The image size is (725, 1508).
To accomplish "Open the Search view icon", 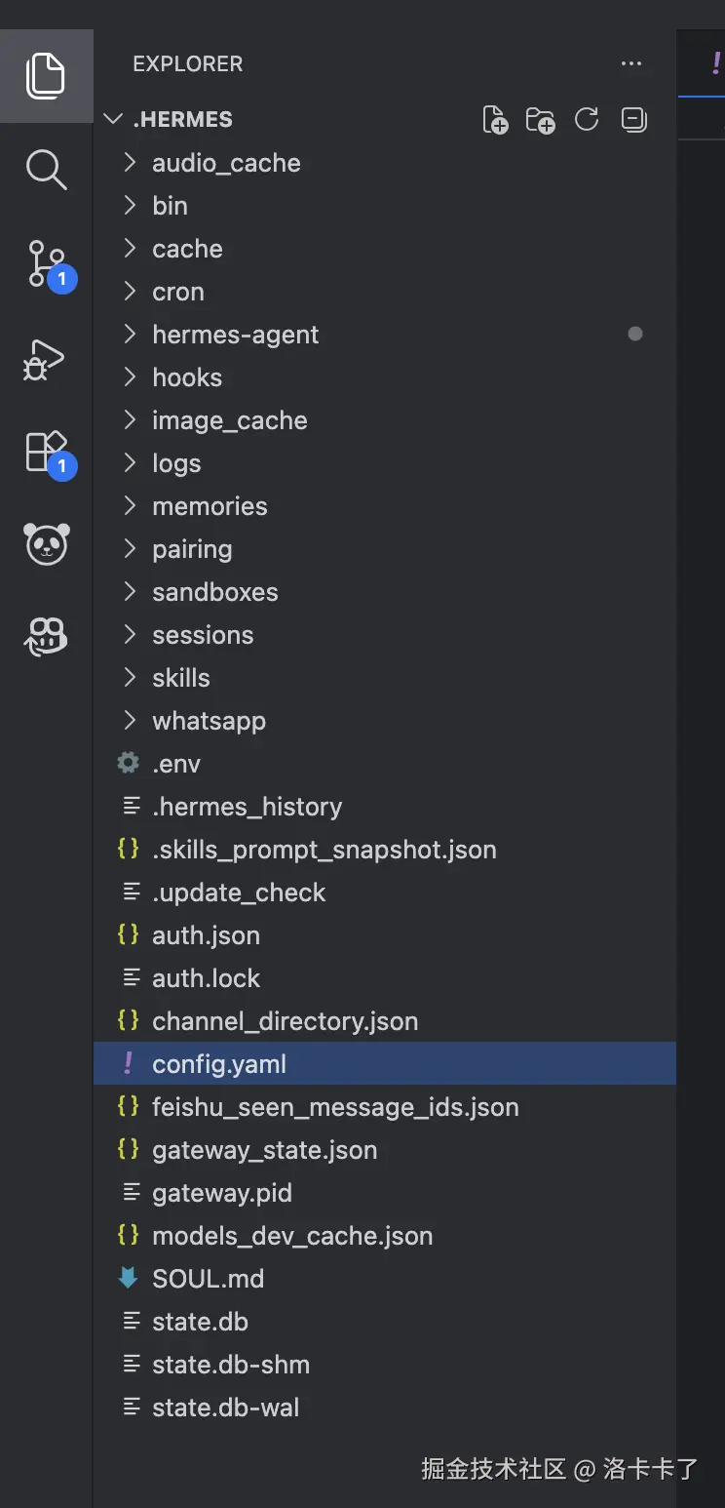I will point(46,170).
